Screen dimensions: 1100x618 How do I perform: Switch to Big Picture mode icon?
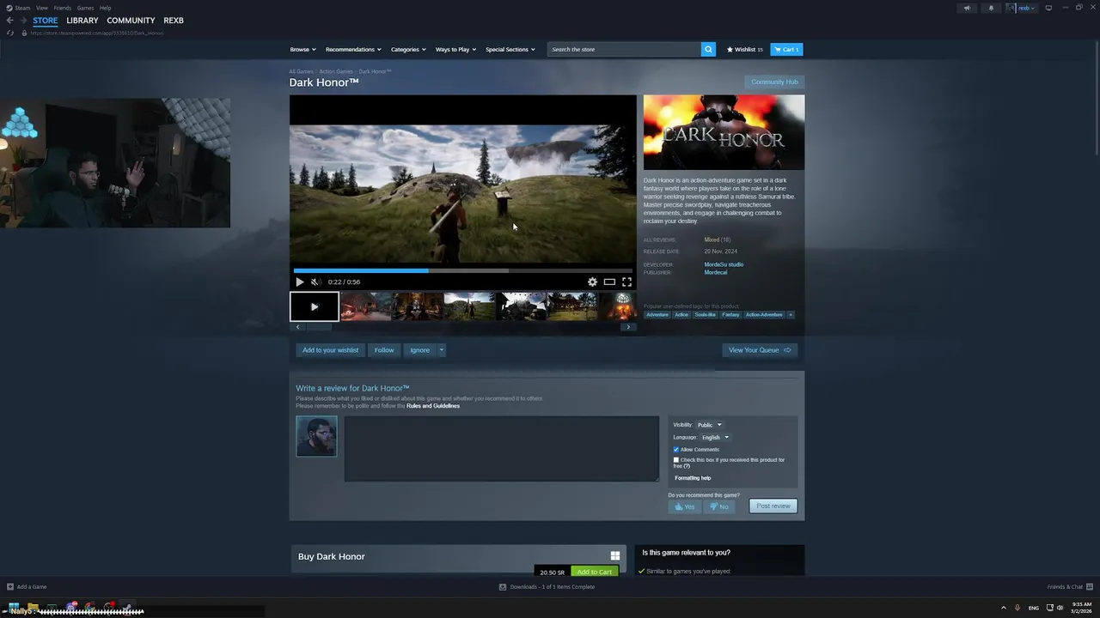coord(1048,8)
